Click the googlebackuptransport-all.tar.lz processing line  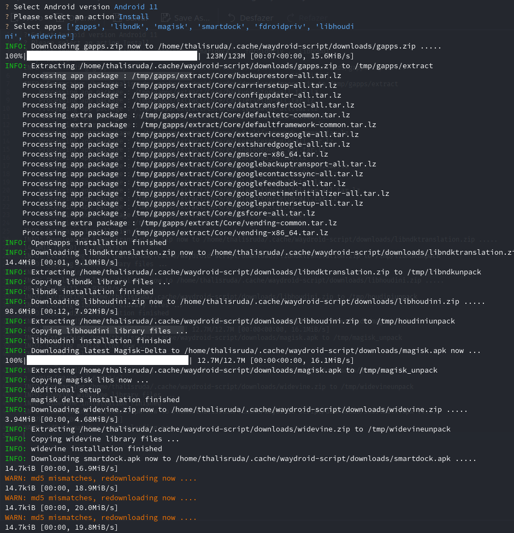(199, 165)
